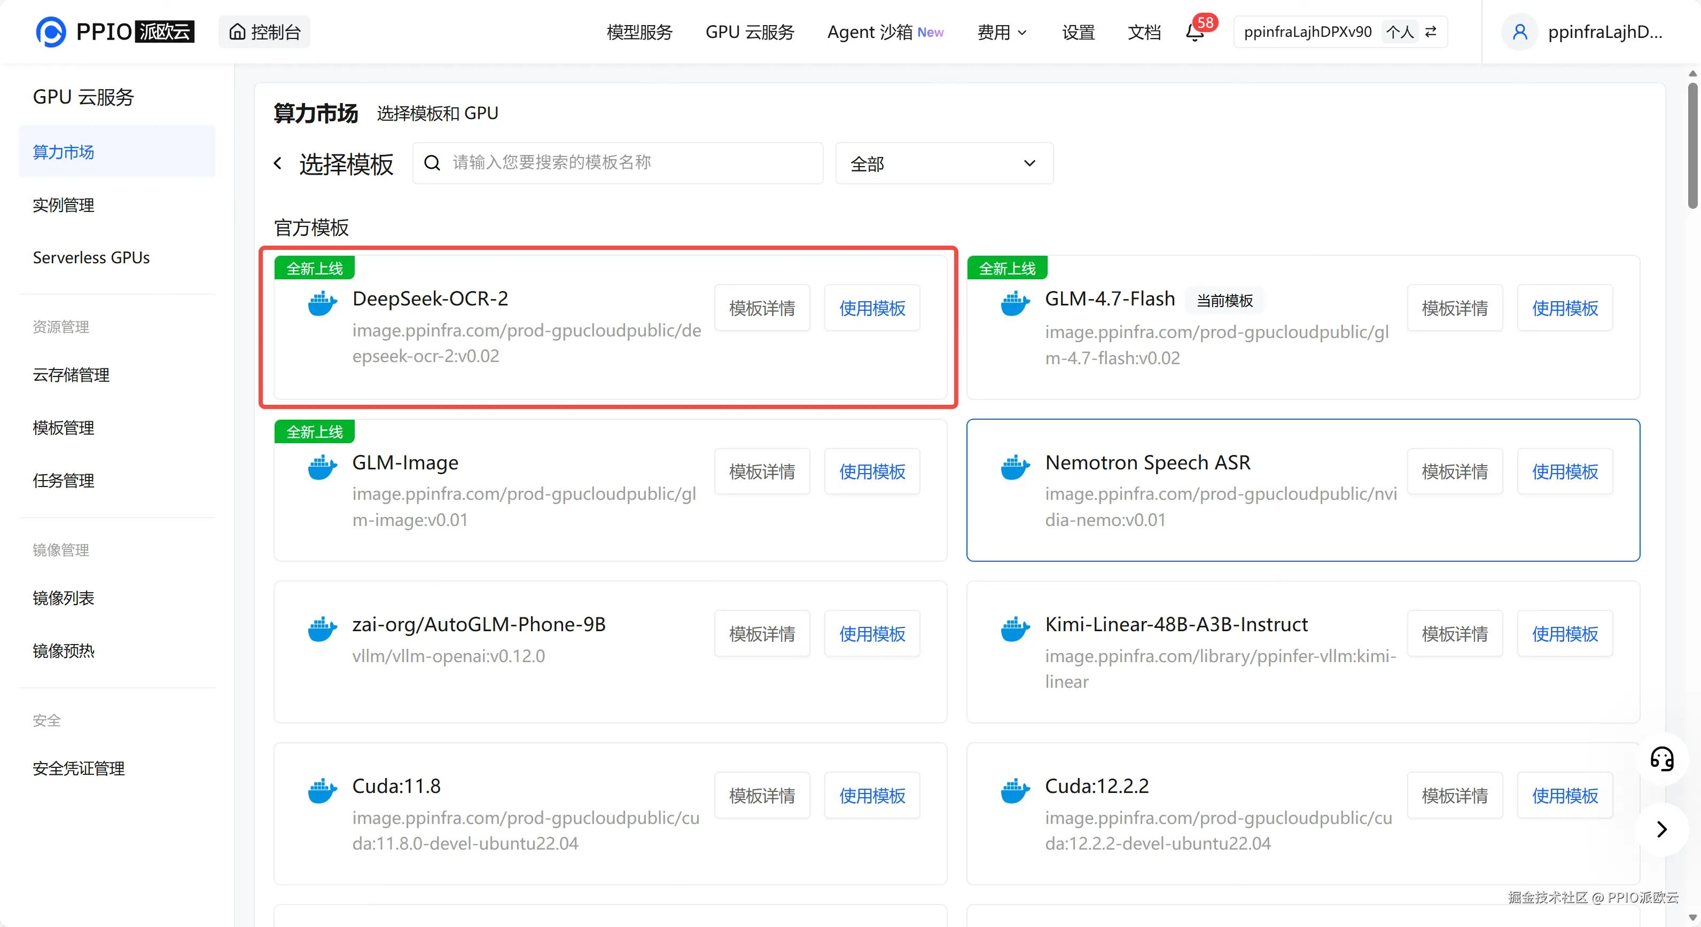
Task: Click the PPIO logo icon
Action: [x=51, y=32]
